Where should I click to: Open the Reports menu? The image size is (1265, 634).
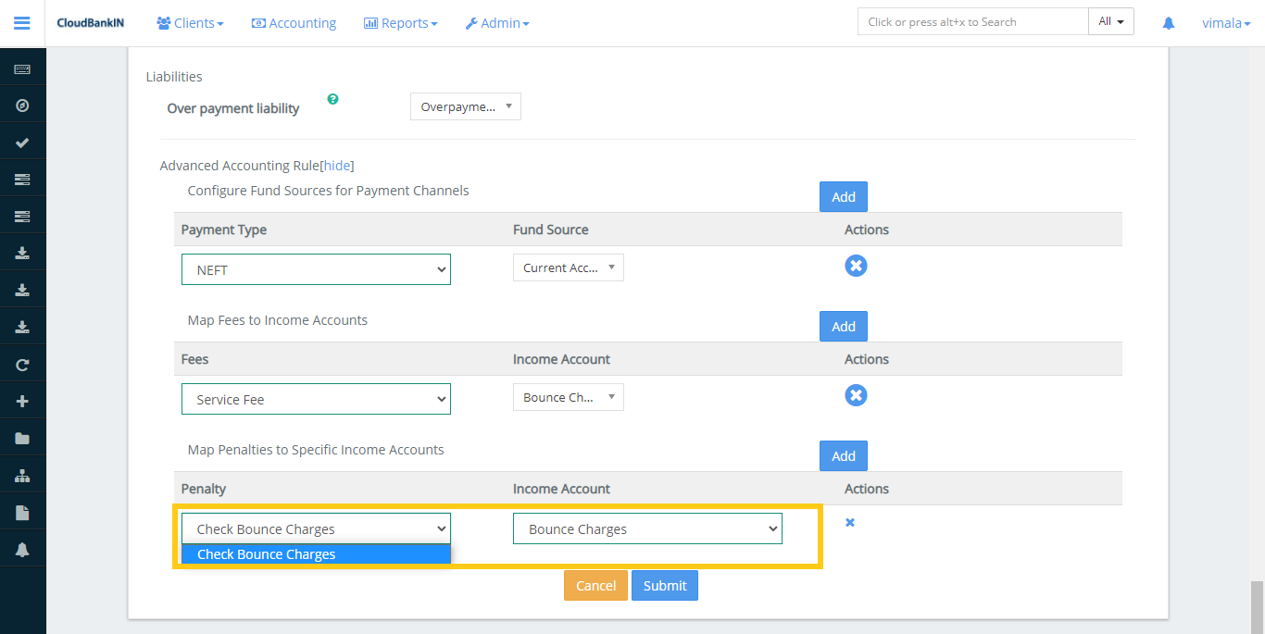pyautogui.click(x=400, y=23)
